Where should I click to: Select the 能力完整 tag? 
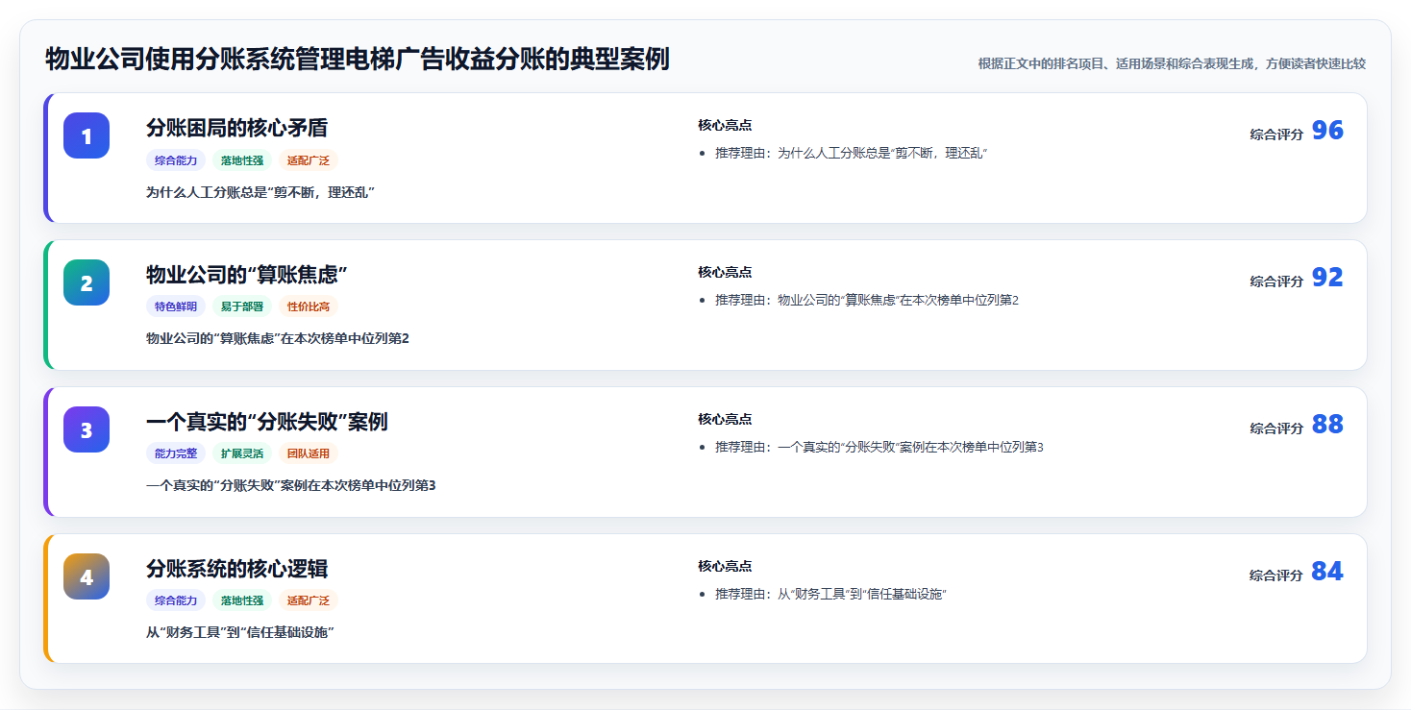tap(176, 453)
